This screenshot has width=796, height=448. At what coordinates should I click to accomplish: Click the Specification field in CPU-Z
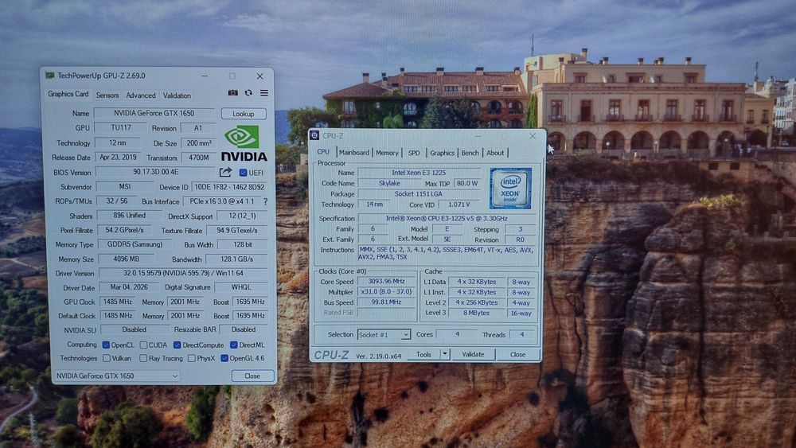click(447, 218)
